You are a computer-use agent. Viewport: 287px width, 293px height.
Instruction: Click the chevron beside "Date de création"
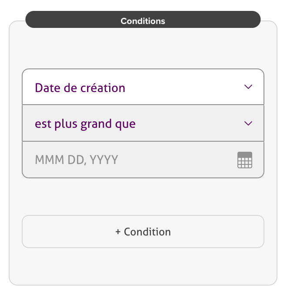click(248, 87)
